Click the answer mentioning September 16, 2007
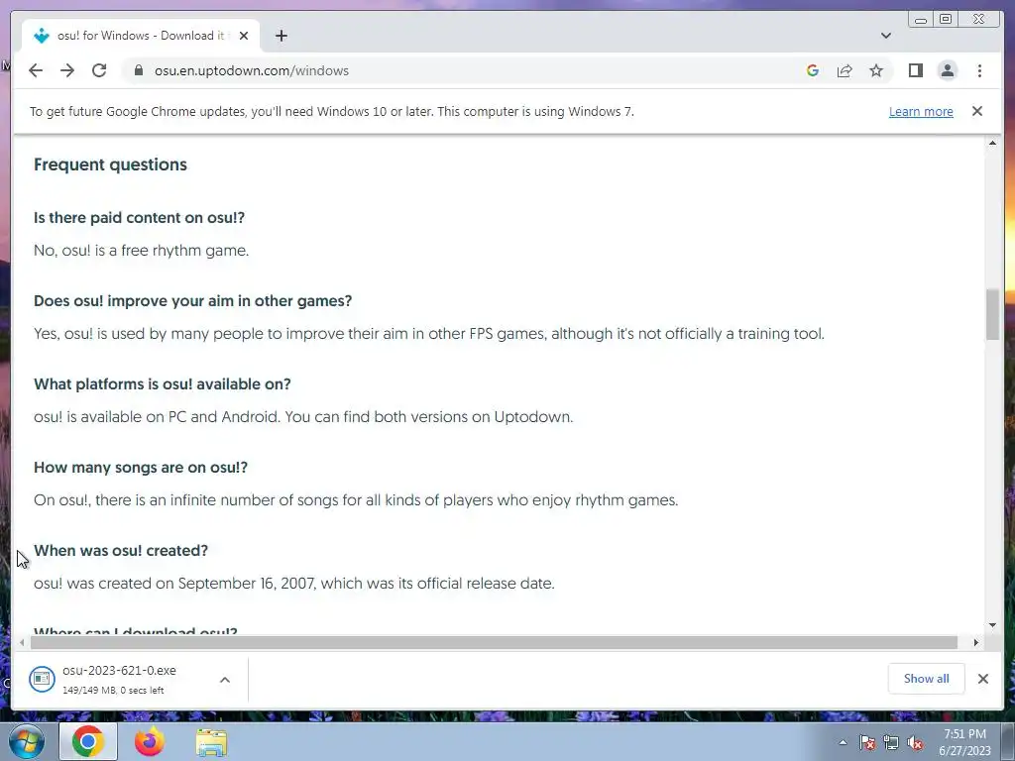 click(x=293, y=583)
